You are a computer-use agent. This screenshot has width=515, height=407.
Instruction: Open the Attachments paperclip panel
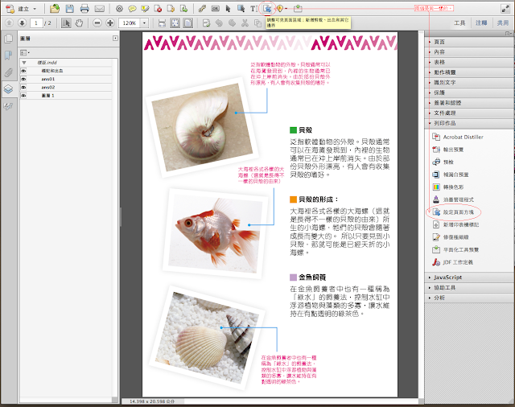9,72
